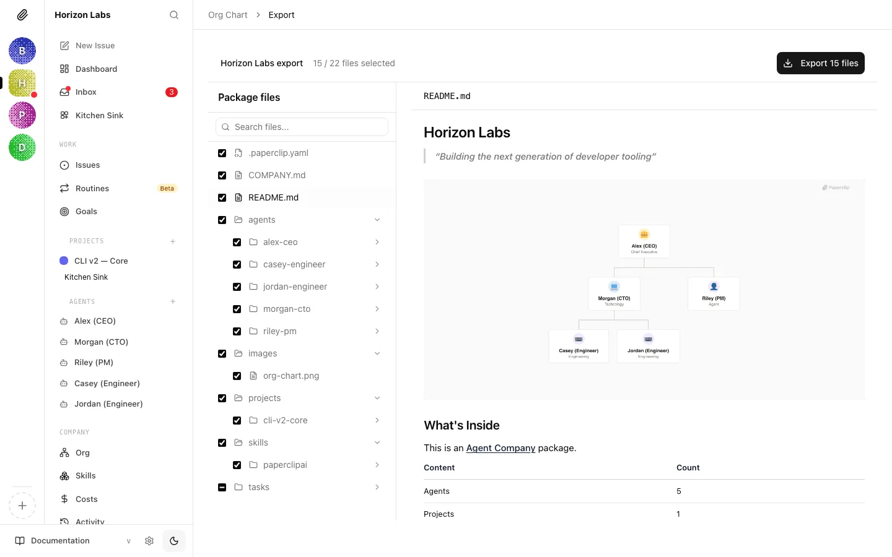Collapse the images folder chevron
The width and height of the screenshot is (892, 557).
pyautogui.click(x=377, y=353)
